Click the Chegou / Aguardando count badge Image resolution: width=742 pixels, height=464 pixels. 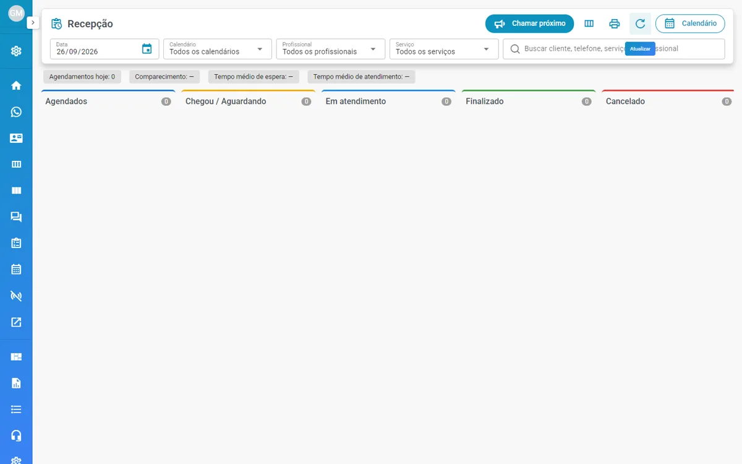306,101
